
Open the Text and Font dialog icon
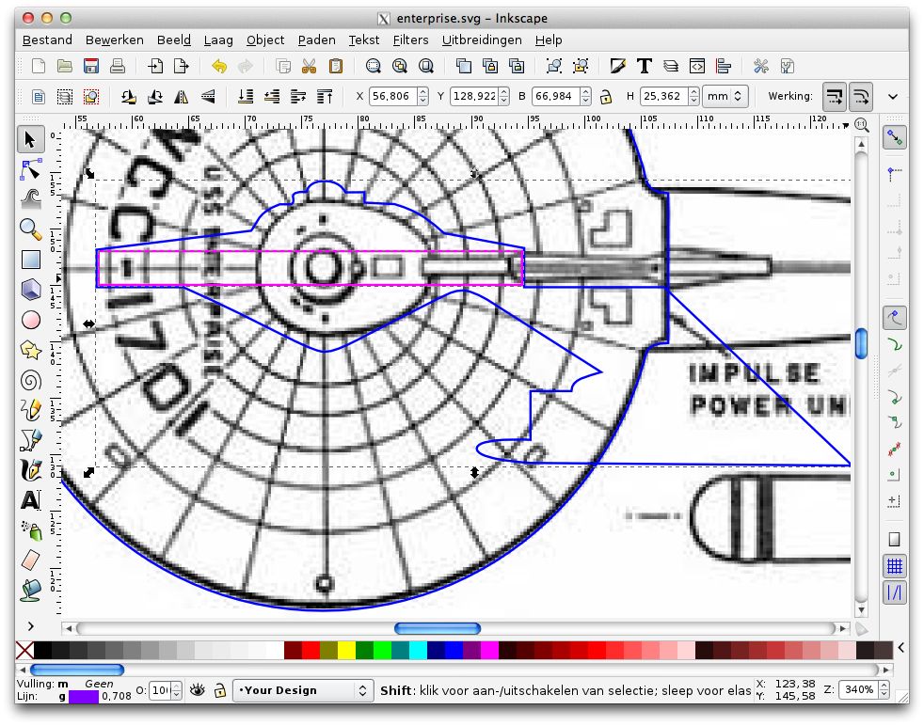[x=645, y=66]
